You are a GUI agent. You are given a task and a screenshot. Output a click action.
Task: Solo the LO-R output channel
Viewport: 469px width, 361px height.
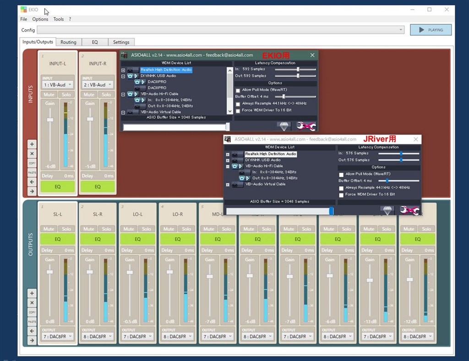[x=186, y=229]
